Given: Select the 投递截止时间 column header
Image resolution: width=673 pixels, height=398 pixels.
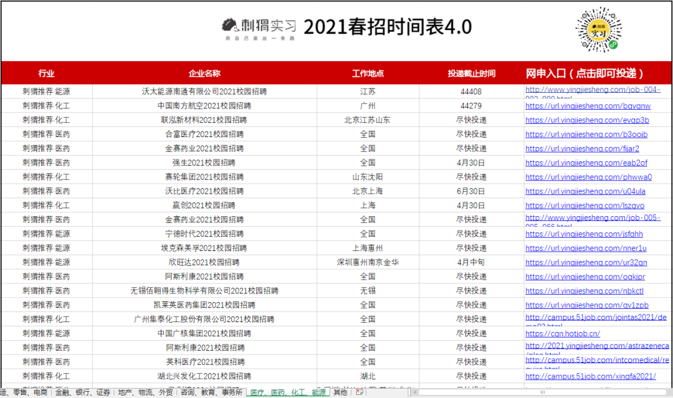Looking at the screenshot, I should pos(471,73).
